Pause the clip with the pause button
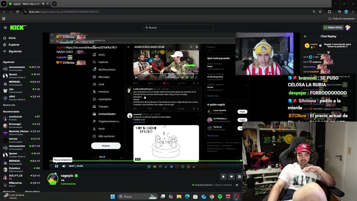The height and width of the screenshot is (201, 357). (56, 166)
